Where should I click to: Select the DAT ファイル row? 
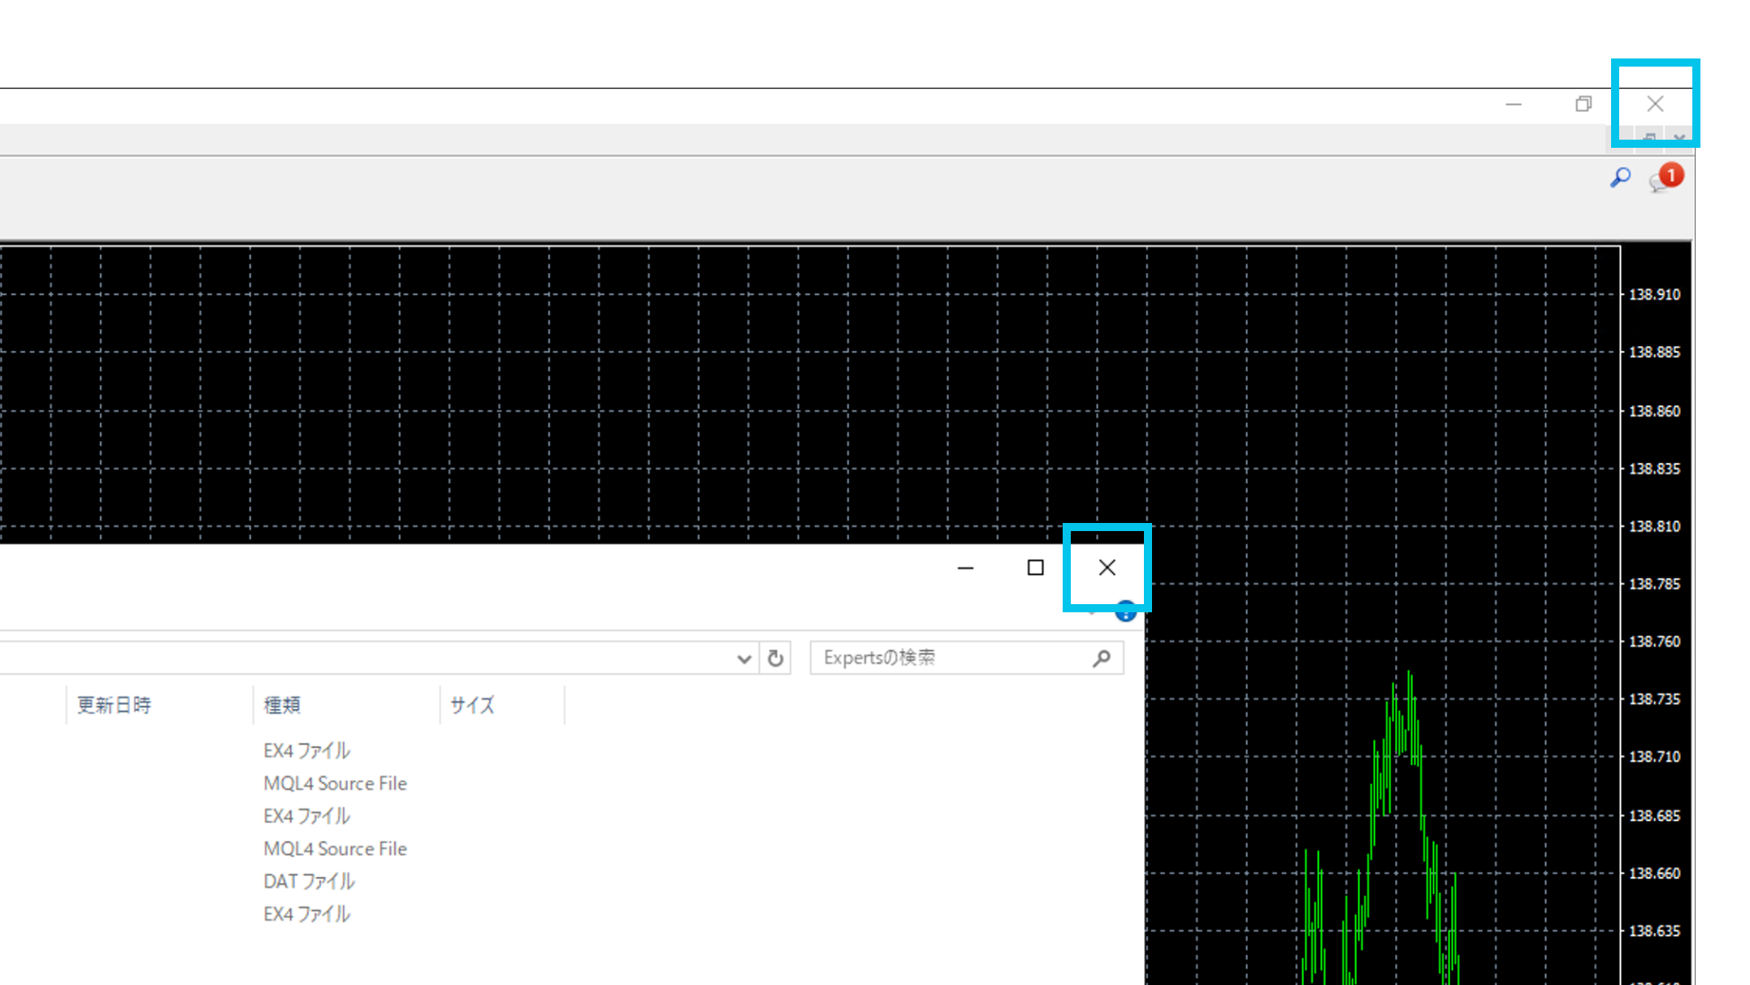coord(310,881)
